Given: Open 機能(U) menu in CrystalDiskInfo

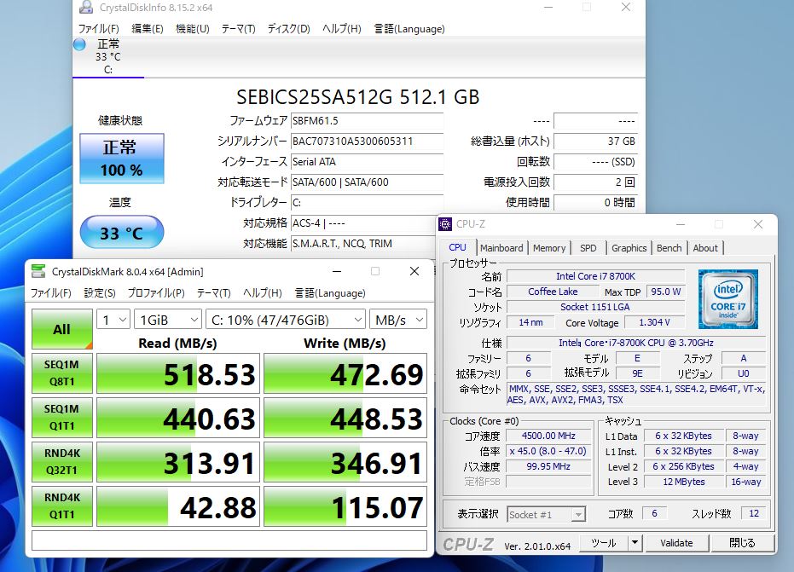Looking at the screenshot, I should click(193, 29).
